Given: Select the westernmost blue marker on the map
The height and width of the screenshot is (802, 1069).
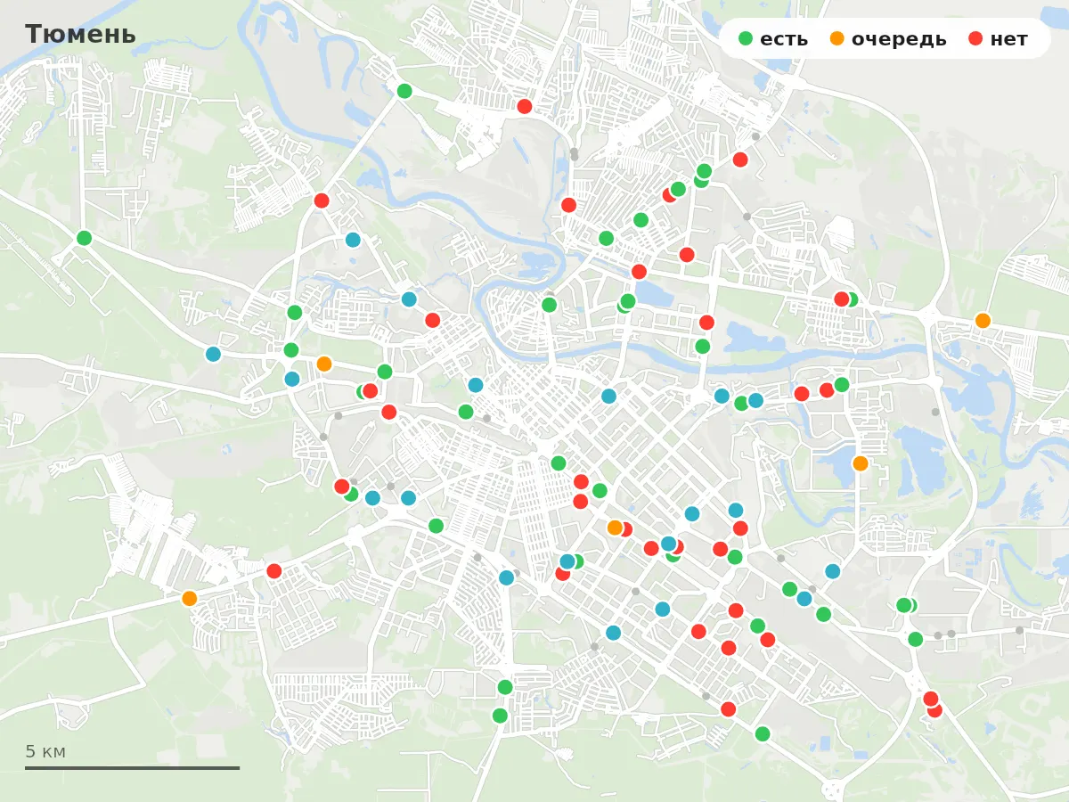Looking at the screenshot, I should 213,354.
